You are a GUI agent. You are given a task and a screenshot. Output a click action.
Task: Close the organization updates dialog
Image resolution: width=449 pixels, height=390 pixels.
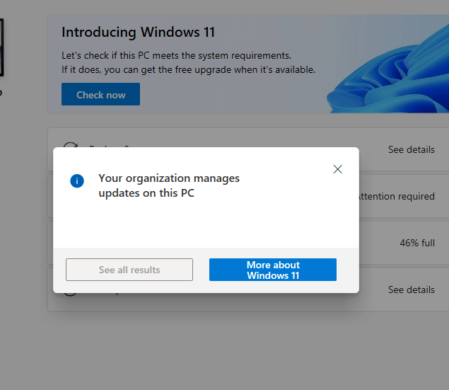337,169
